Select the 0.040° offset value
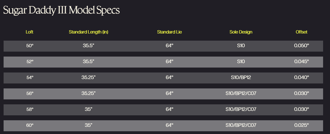This screenshot has height=134, width=330. tap(301, 77)
